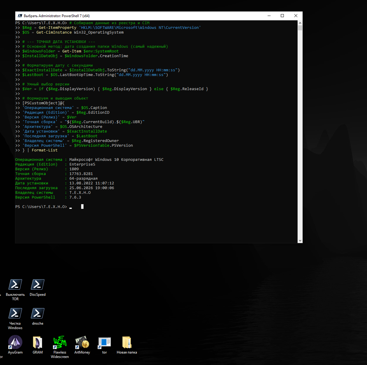Click the PowerShell version value '7.6.3'
Viewport: 367px width, 365px height.
(75, 197)
